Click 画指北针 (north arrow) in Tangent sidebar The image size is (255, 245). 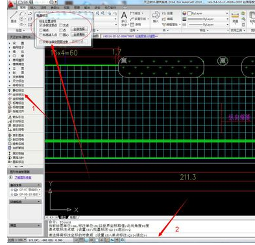(x=16, y=157)
